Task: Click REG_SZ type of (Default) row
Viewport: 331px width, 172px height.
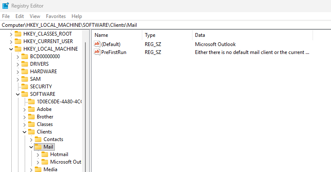Action: click(x=153, y=44)
